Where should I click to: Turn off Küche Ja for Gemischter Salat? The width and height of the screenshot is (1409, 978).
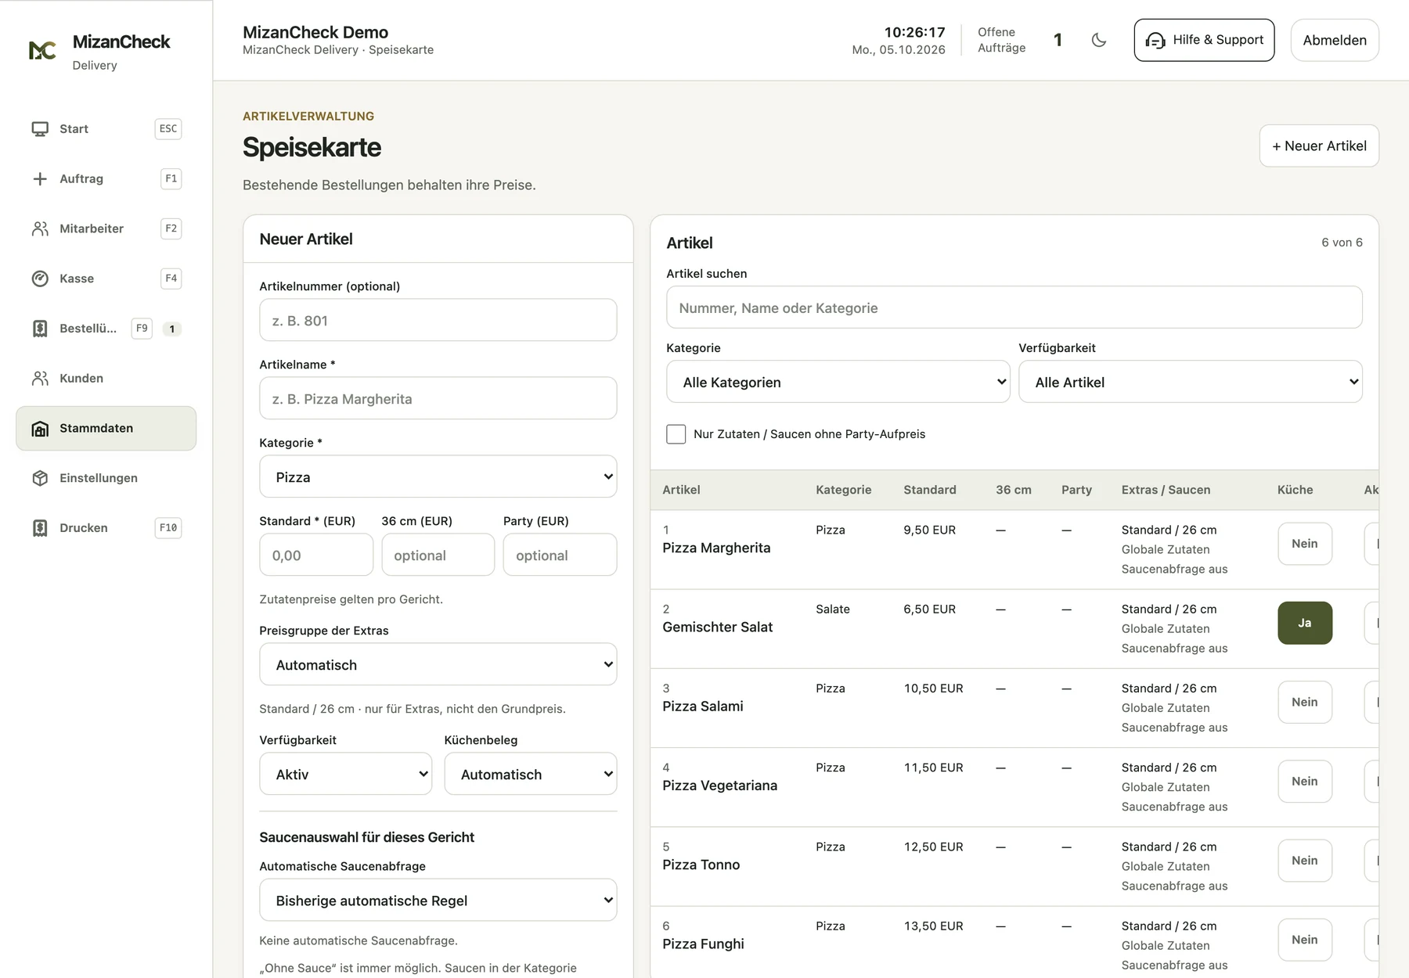pyautogui.click(x=1305, y=623)
